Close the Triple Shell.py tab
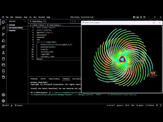 coord(44,21)
